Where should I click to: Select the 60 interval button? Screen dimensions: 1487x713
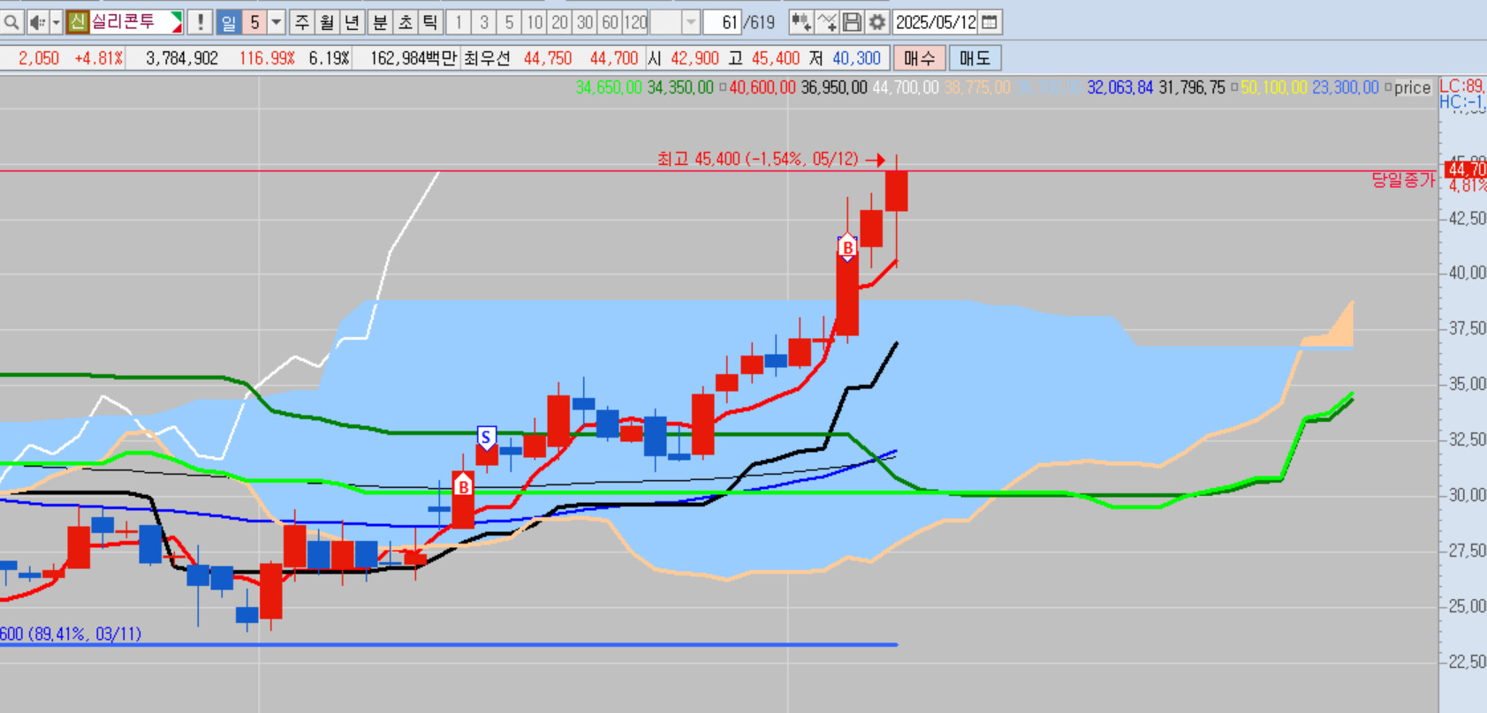[610, 22]
